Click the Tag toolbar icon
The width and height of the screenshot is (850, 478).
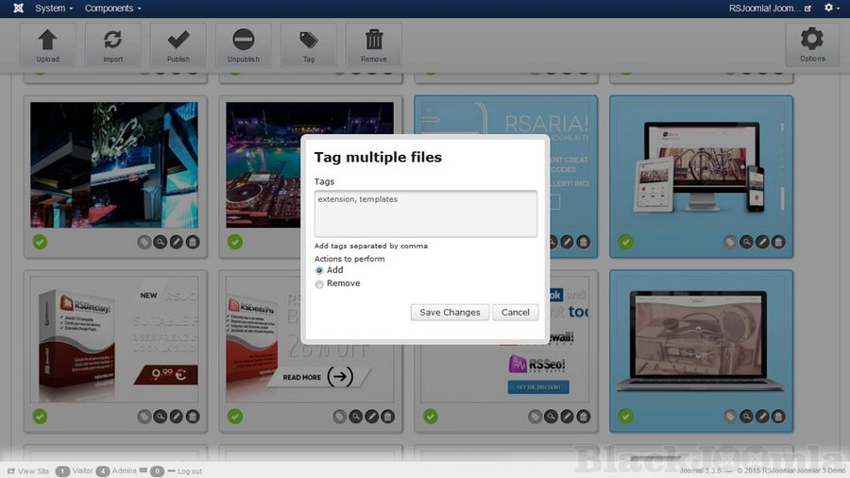pyautogui.click(x=308, y=44)
